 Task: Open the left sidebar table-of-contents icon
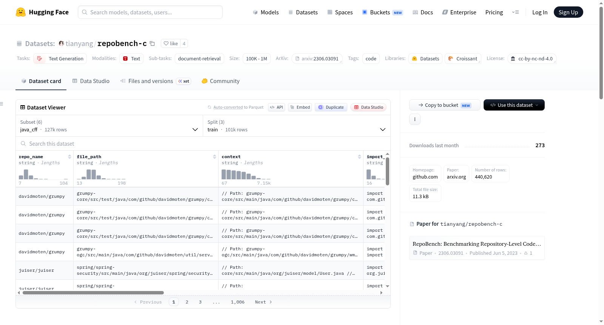coord(2,104)
